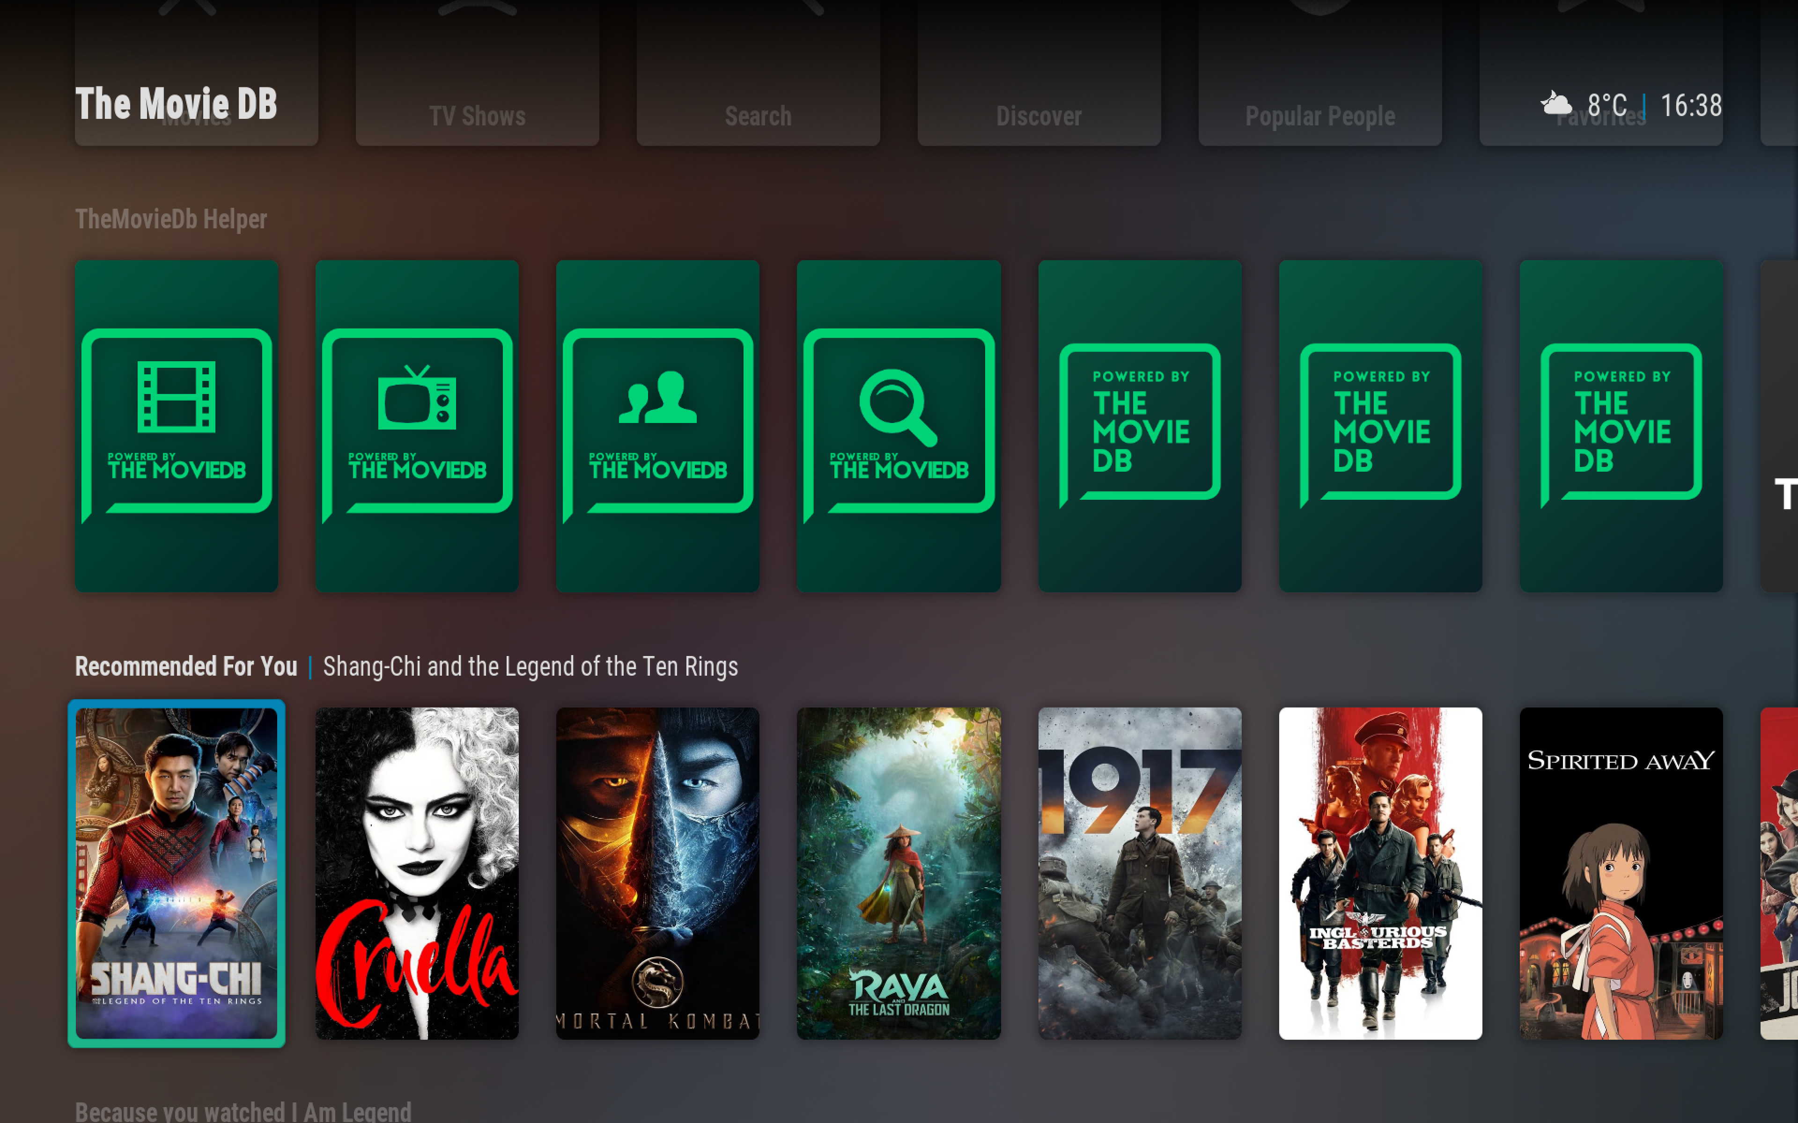The width and height of the screenshot is (1798, 1123).
Task: Select the Popular People menu tile
Action: pos(1319,73)
